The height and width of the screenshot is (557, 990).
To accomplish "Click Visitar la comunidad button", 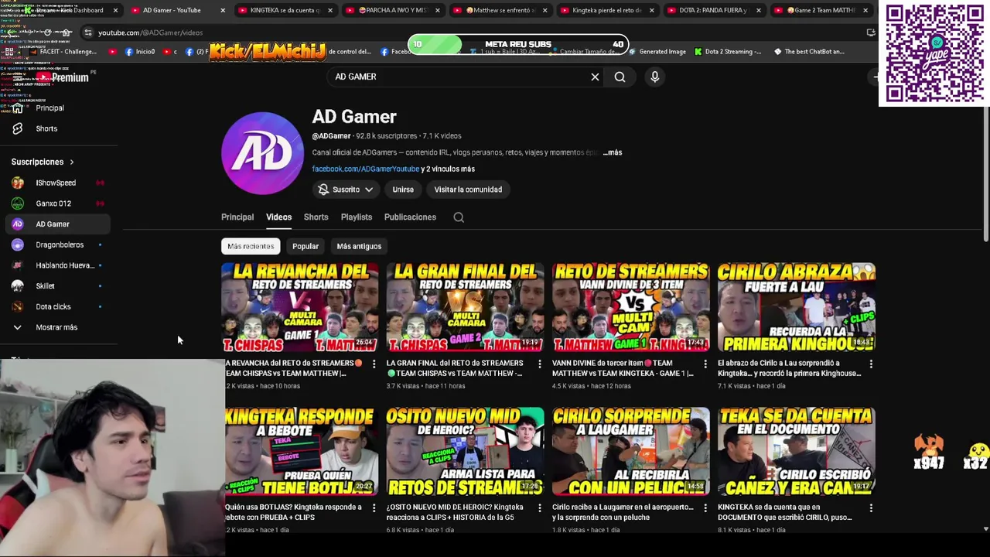I will (468, 190).
